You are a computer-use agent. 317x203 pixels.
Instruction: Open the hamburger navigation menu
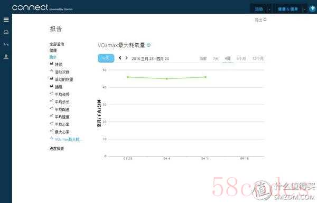pyautogui.click(x=6, y=19)
